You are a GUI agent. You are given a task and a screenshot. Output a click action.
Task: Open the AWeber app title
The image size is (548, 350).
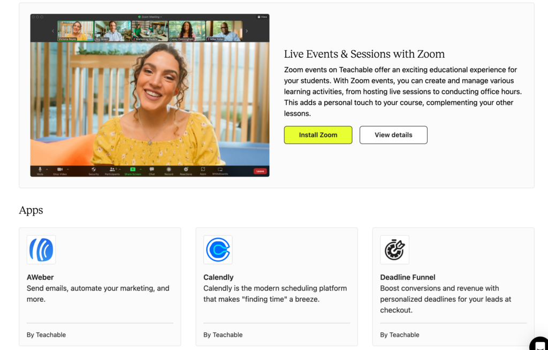[40, 277]
